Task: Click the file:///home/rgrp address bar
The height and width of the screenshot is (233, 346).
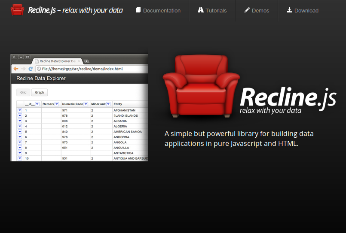Action: point(92,69)
